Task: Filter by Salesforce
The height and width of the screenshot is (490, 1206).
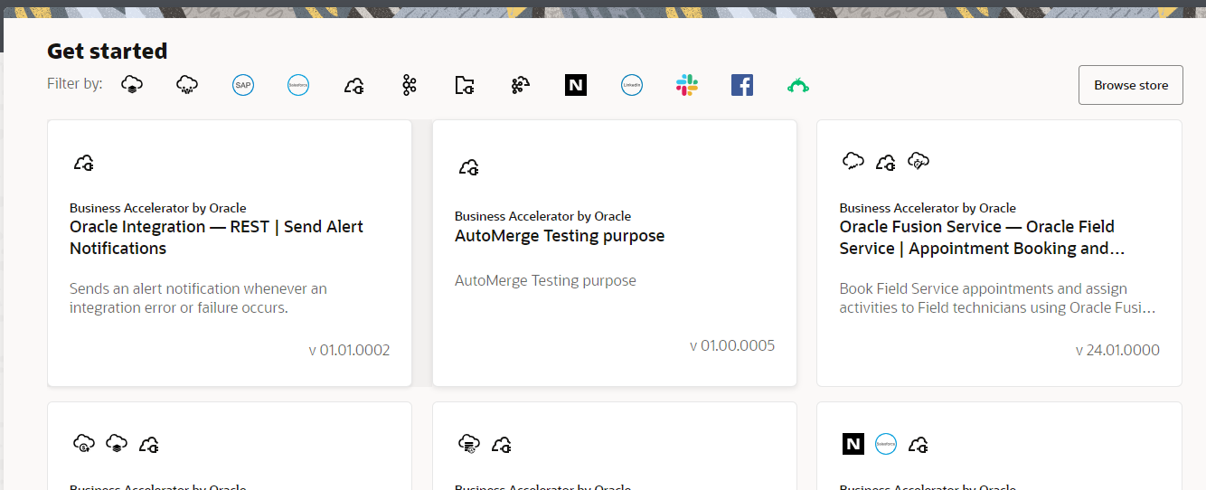Action: (x=298, y=85)
